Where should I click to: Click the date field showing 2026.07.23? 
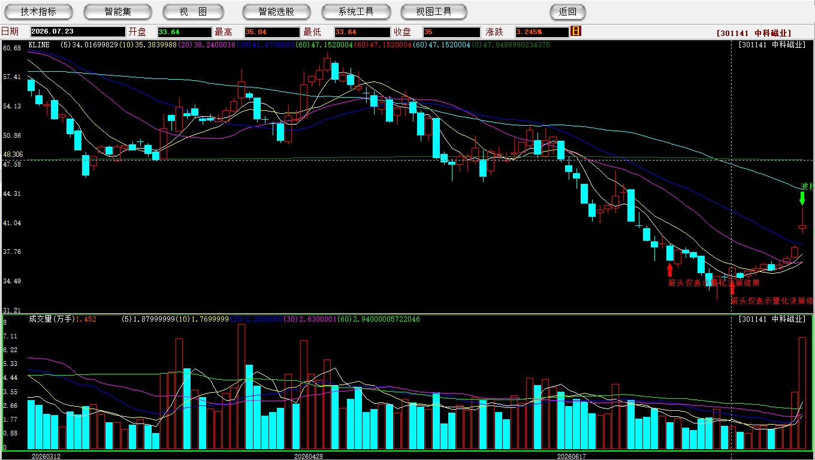click(x=78, y=32)
